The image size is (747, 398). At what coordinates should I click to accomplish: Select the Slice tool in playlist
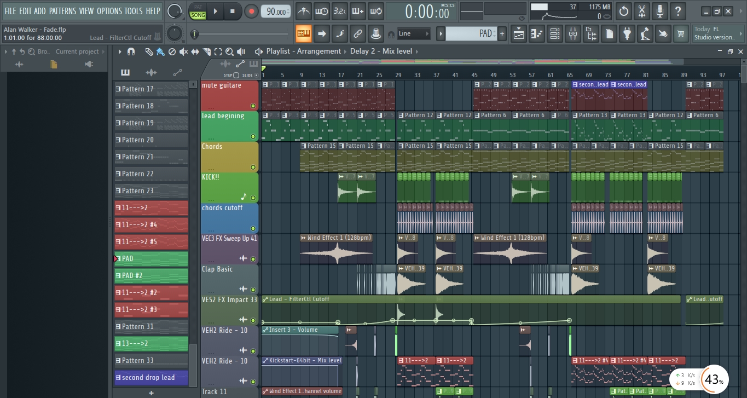pyautogui.click(x=206, y=51)
